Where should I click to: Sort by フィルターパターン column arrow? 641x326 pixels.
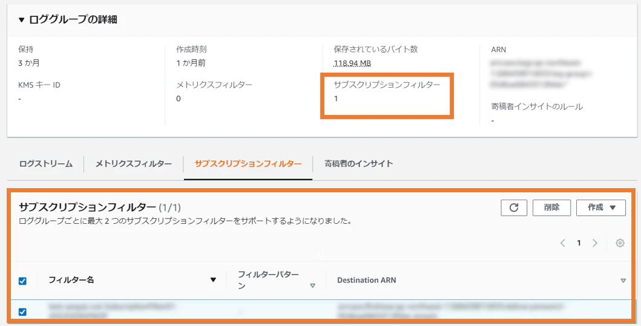tap(312, 285)
